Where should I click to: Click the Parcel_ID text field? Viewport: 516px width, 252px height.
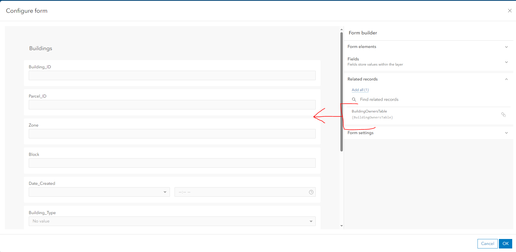172,105
